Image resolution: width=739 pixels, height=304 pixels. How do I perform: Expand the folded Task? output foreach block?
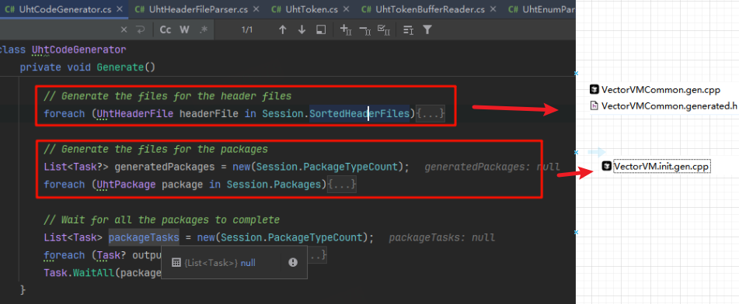point(317,255)
